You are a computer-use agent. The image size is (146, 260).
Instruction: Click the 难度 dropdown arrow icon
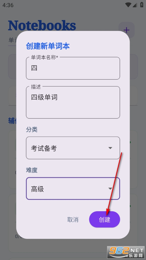[110, 189]
